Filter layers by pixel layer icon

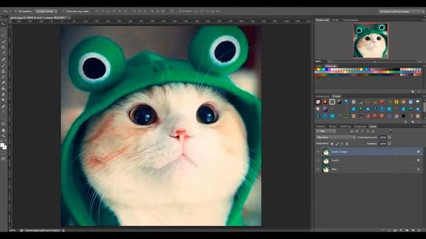(x=352, y=131)
